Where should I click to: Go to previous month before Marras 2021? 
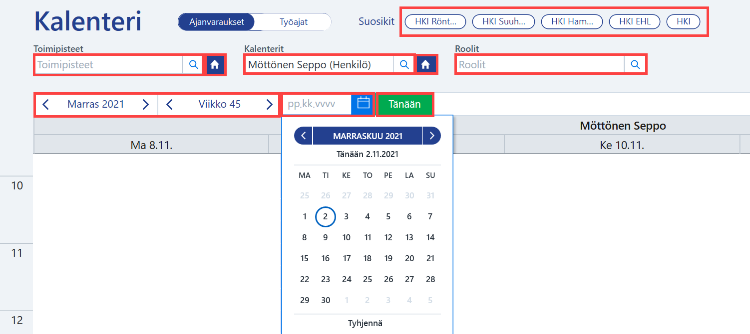[x=46, y=104]
